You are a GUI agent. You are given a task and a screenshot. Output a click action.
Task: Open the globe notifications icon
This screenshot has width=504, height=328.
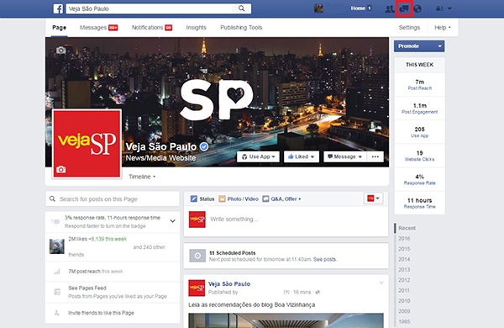417,8
